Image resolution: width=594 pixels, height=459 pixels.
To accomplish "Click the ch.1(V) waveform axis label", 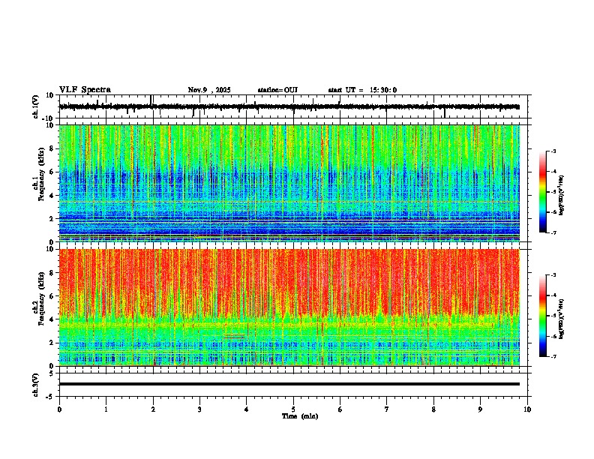I will tap(36, 106).
